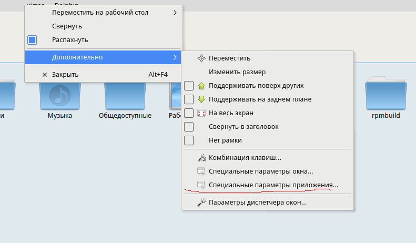
Task: Click the Музыка folder name label
Action: coord(60,116)
